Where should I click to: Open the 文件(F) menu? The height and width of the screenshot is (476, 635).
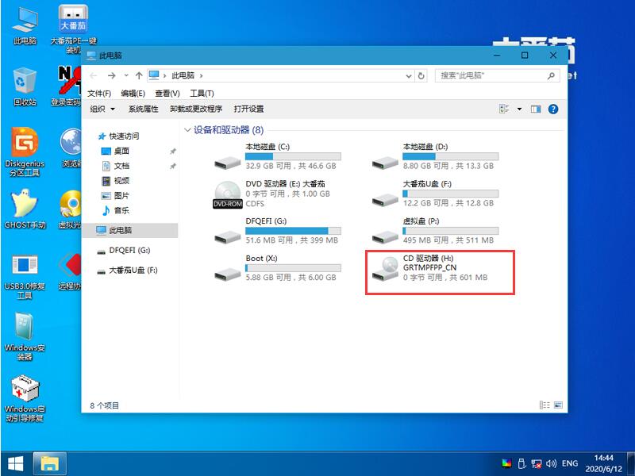pos(101,93)
